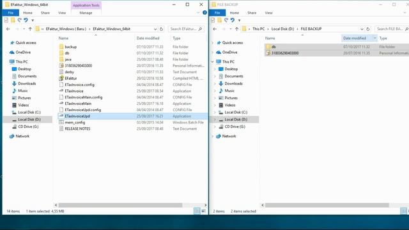
Task: Select CD Drive (G:) in EFaktur window sidebar
Action: point(28,126)
